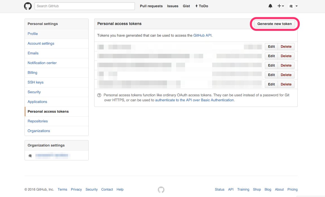Click the GitHub octocat logo in the header
The height and width of the screenshot is (197, 325).
(28, 6)
